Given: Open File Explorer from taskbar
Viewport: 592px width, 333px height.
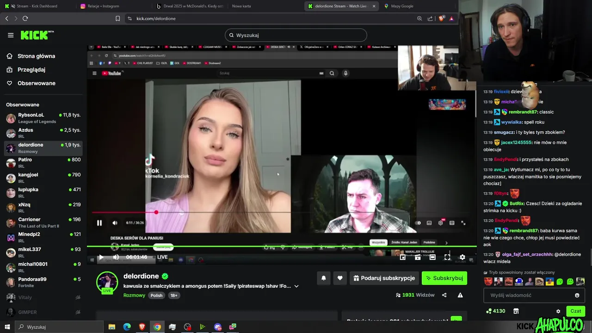Looking at the screenshot, I should coord(112,327).
